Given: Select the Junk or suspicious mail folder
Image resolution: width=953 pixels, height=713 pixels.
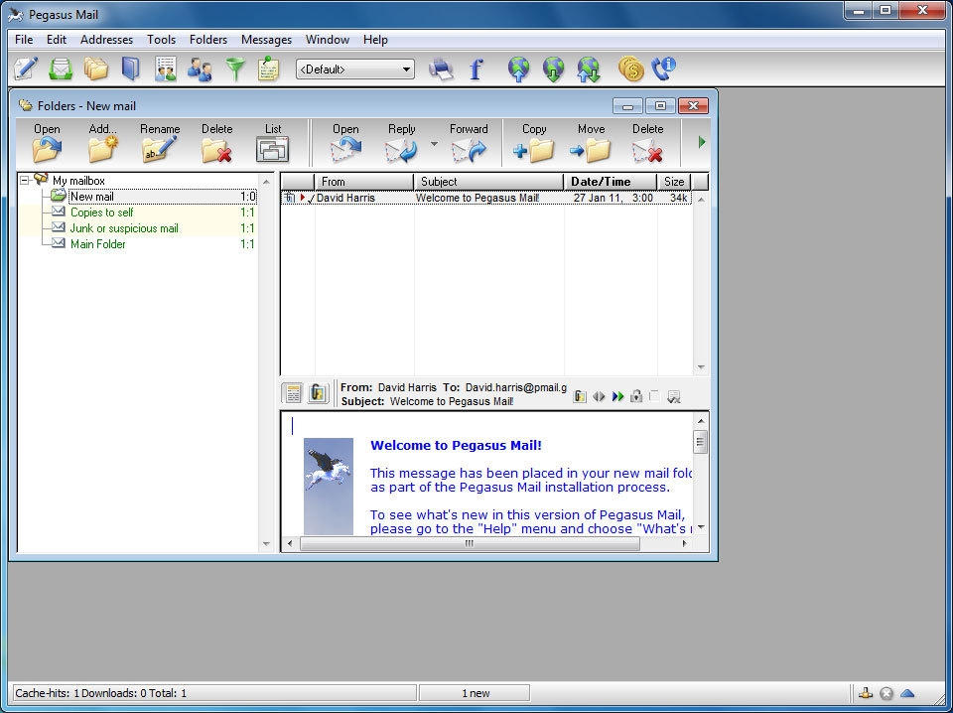Looking at the screenshot, I should (x=124, y=228).
